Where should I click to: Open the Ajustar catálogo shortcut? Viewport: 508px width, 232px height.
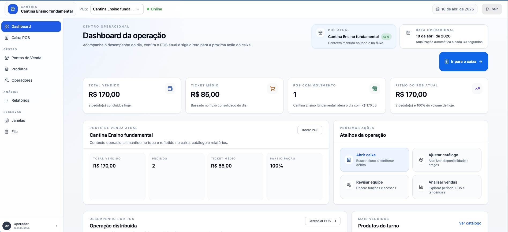pyautogui.click(x=447, y=160)
